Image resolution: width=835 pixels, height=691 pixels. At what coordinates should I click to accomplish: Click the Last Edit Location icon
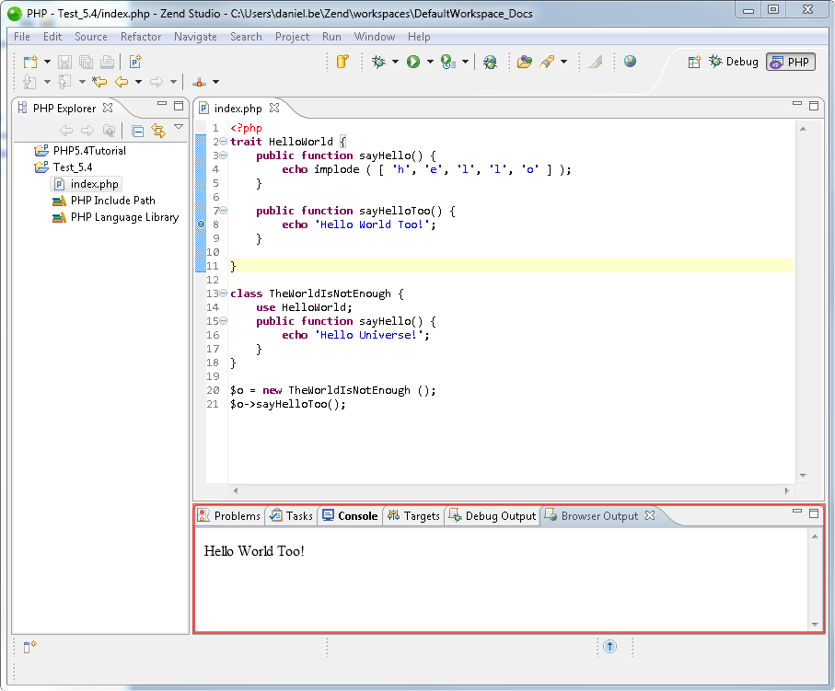tap(99, 82)
